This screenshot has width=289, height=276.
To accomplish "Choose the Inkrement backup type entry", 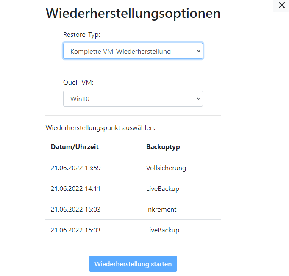I will (x=161, y=210).
